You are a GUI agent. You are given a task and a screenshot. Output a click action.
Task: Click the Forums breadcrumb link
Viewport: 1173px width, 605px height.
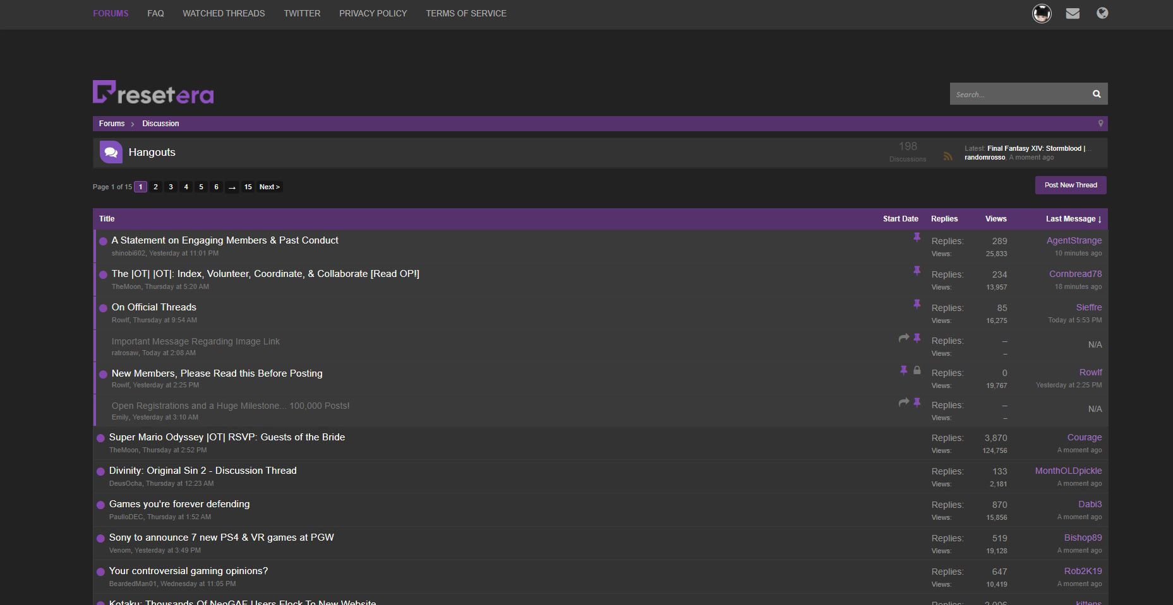[x=112, y=124]
